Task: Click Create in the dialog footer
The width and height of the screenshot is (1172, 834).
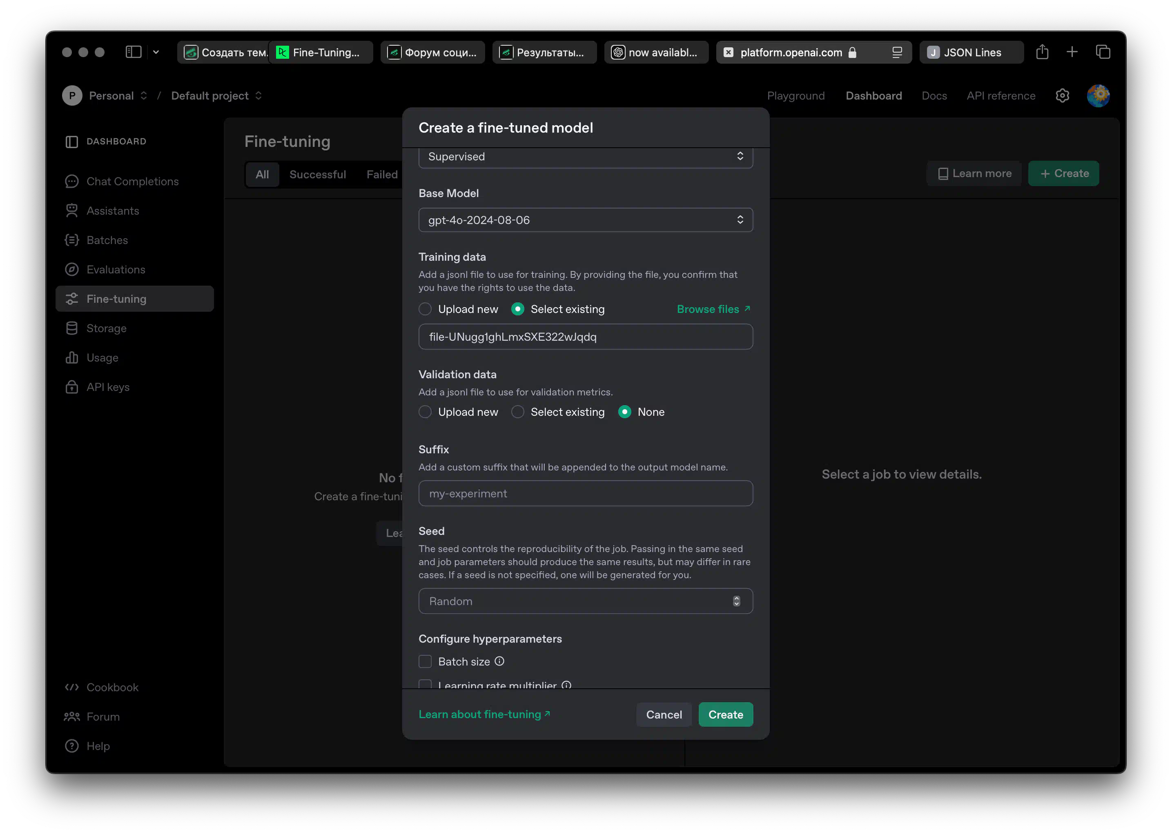Action: click(x=725, y=714)
